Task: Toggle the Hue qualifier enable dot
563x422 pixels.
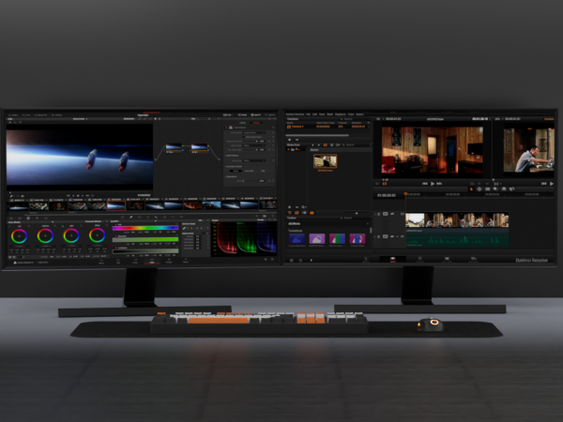Action: [115, 225]
